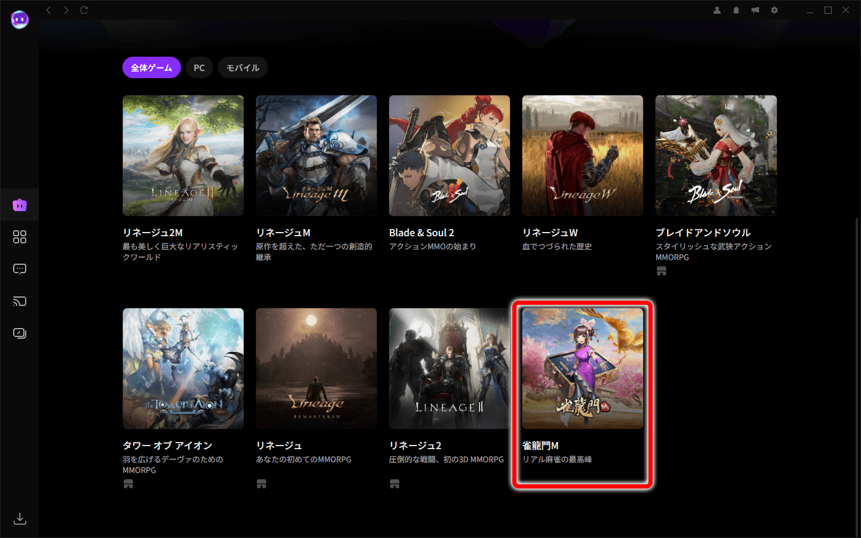Switch to the モバイル tab
This screenshot has width=861, height=538.
pos(242,68)
